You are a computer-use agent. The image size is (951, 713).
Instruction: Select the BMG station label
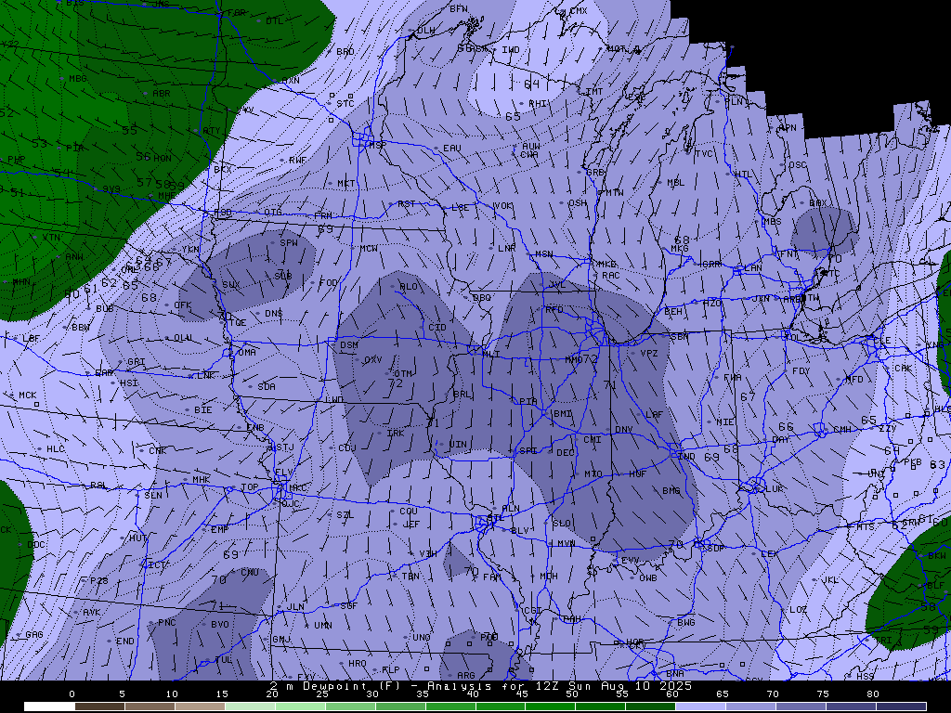pos(671,490)
